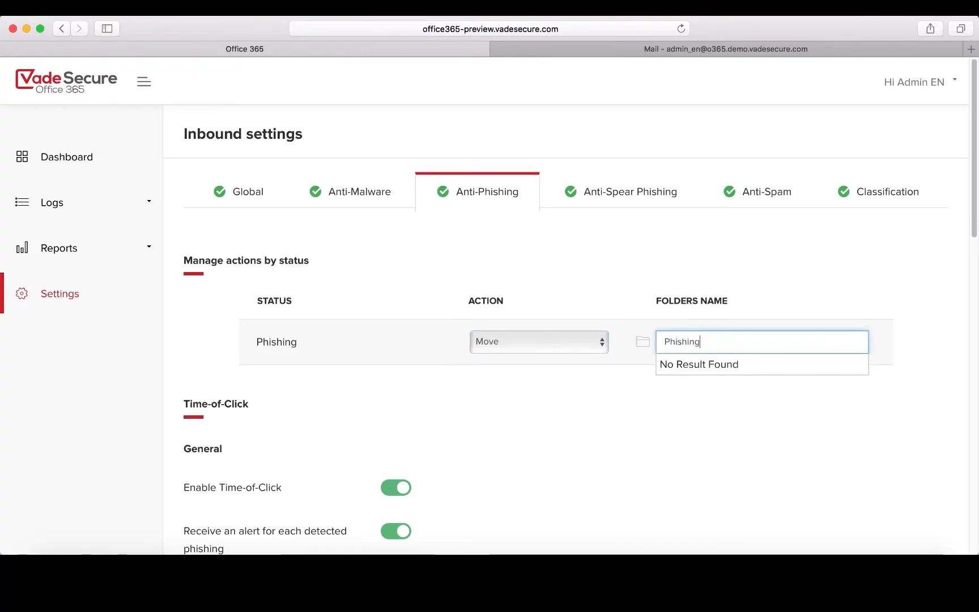Show the Safari sidebar

click(x=107, y=29)
